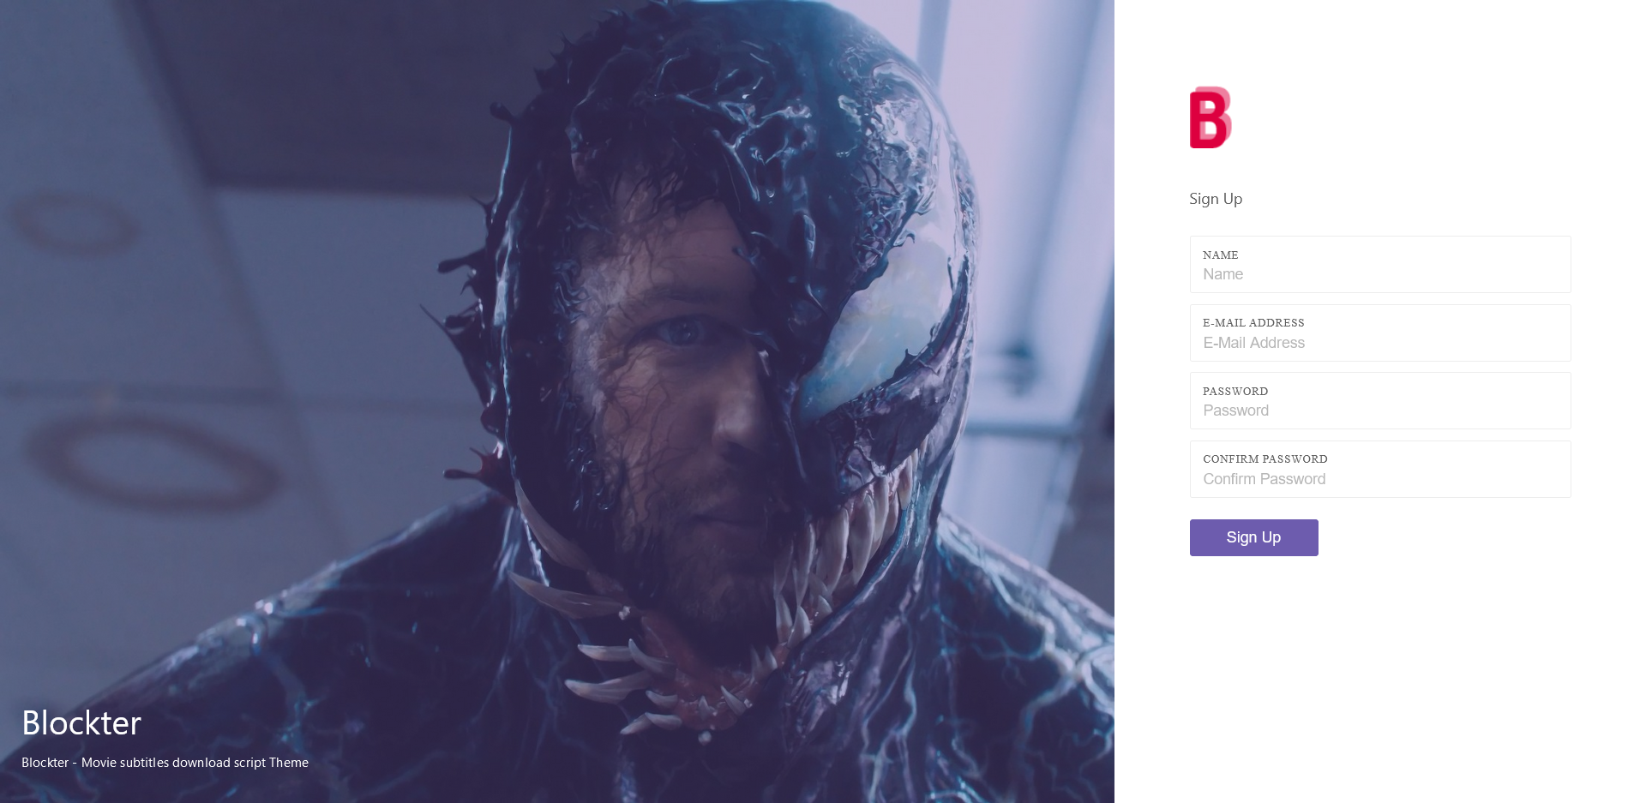
Task: Click the Sign Up heading text
Action: [x=1216, y=199]
